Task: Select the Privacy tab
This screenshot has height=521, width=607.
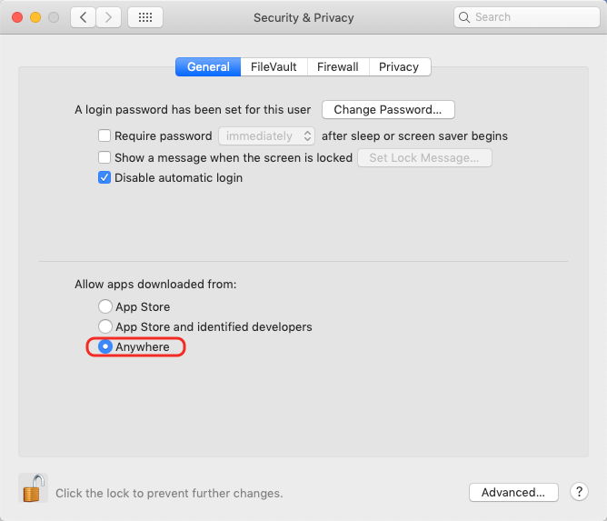Action: click(x=399, y=66)
